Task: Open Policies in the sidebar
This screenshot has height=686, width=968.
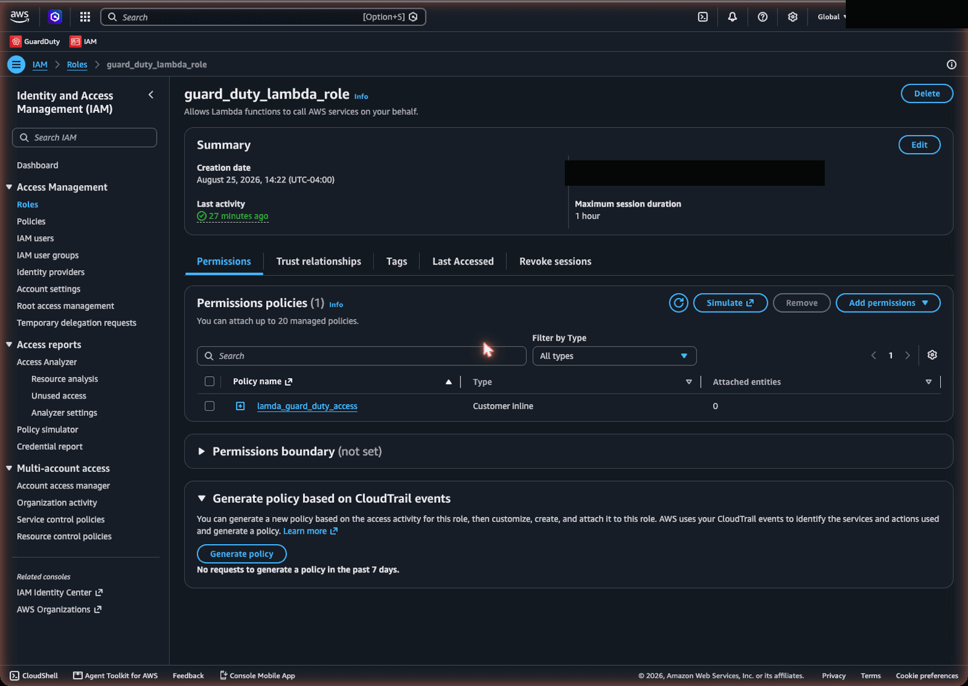Action: click(x=31, y=221)
